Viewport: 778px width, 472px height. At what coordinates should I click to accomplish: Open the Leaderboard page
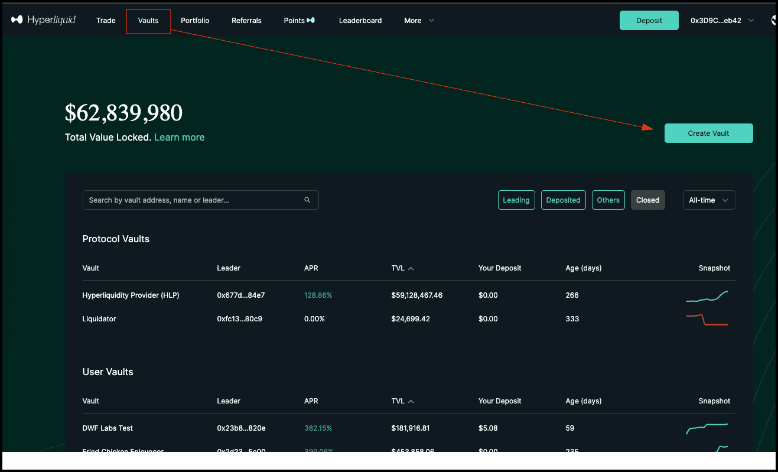click(360, 20)
